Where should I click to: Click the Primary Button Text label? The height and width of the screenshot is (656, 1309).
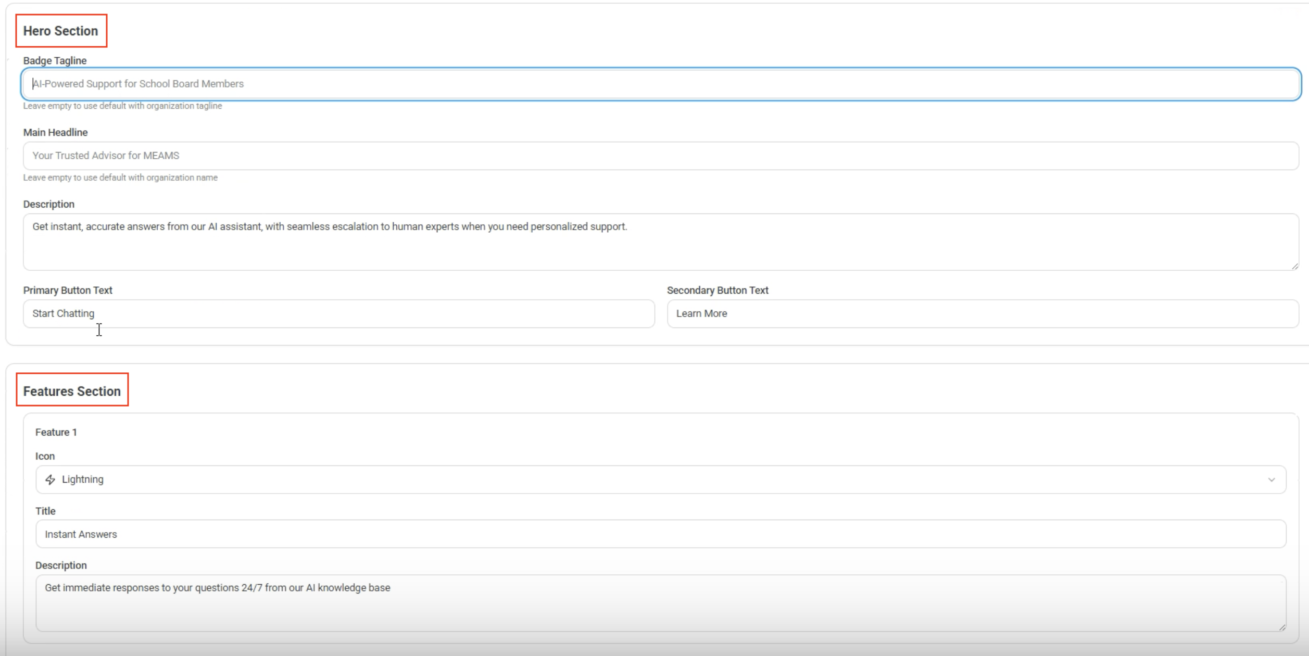coord(68,291)
